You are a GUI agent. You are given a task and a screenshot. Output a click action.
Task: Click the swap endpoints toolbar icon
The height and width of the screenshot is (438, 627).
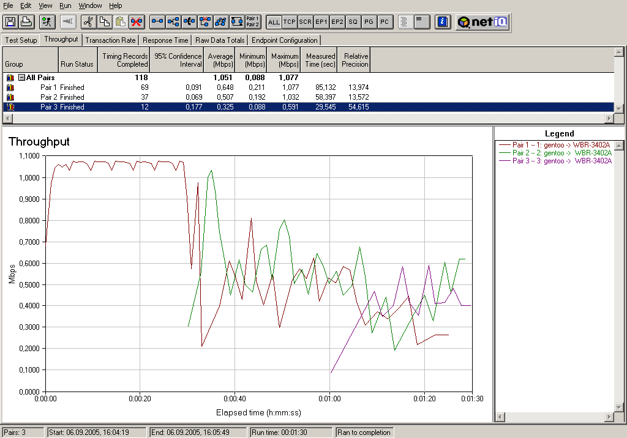(x=237, y=21)
